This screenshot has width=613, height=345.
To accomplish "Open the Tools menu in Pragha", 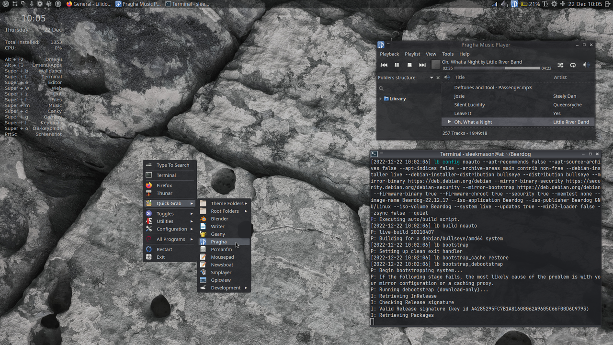I will (x=448, y=54).
